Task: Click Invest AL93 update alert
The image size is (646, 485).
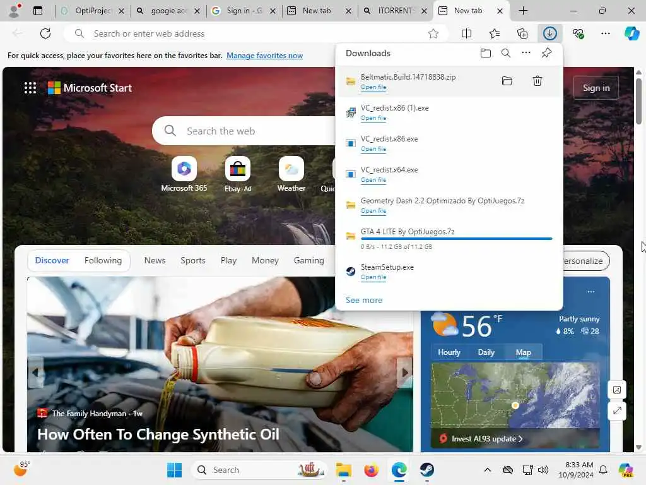Action: tap(488, 439)
